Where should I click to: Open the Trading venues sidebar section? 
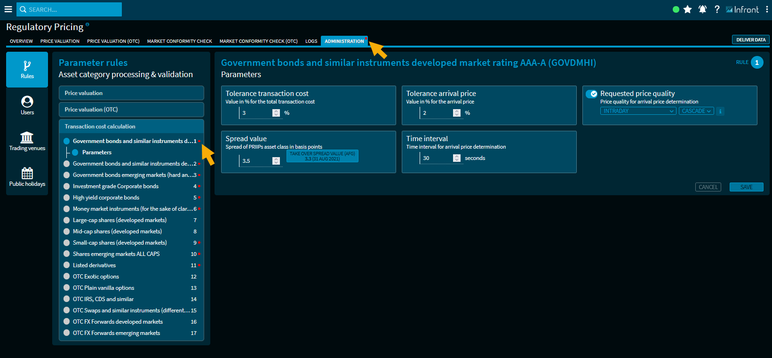click(x=27, y=141)
